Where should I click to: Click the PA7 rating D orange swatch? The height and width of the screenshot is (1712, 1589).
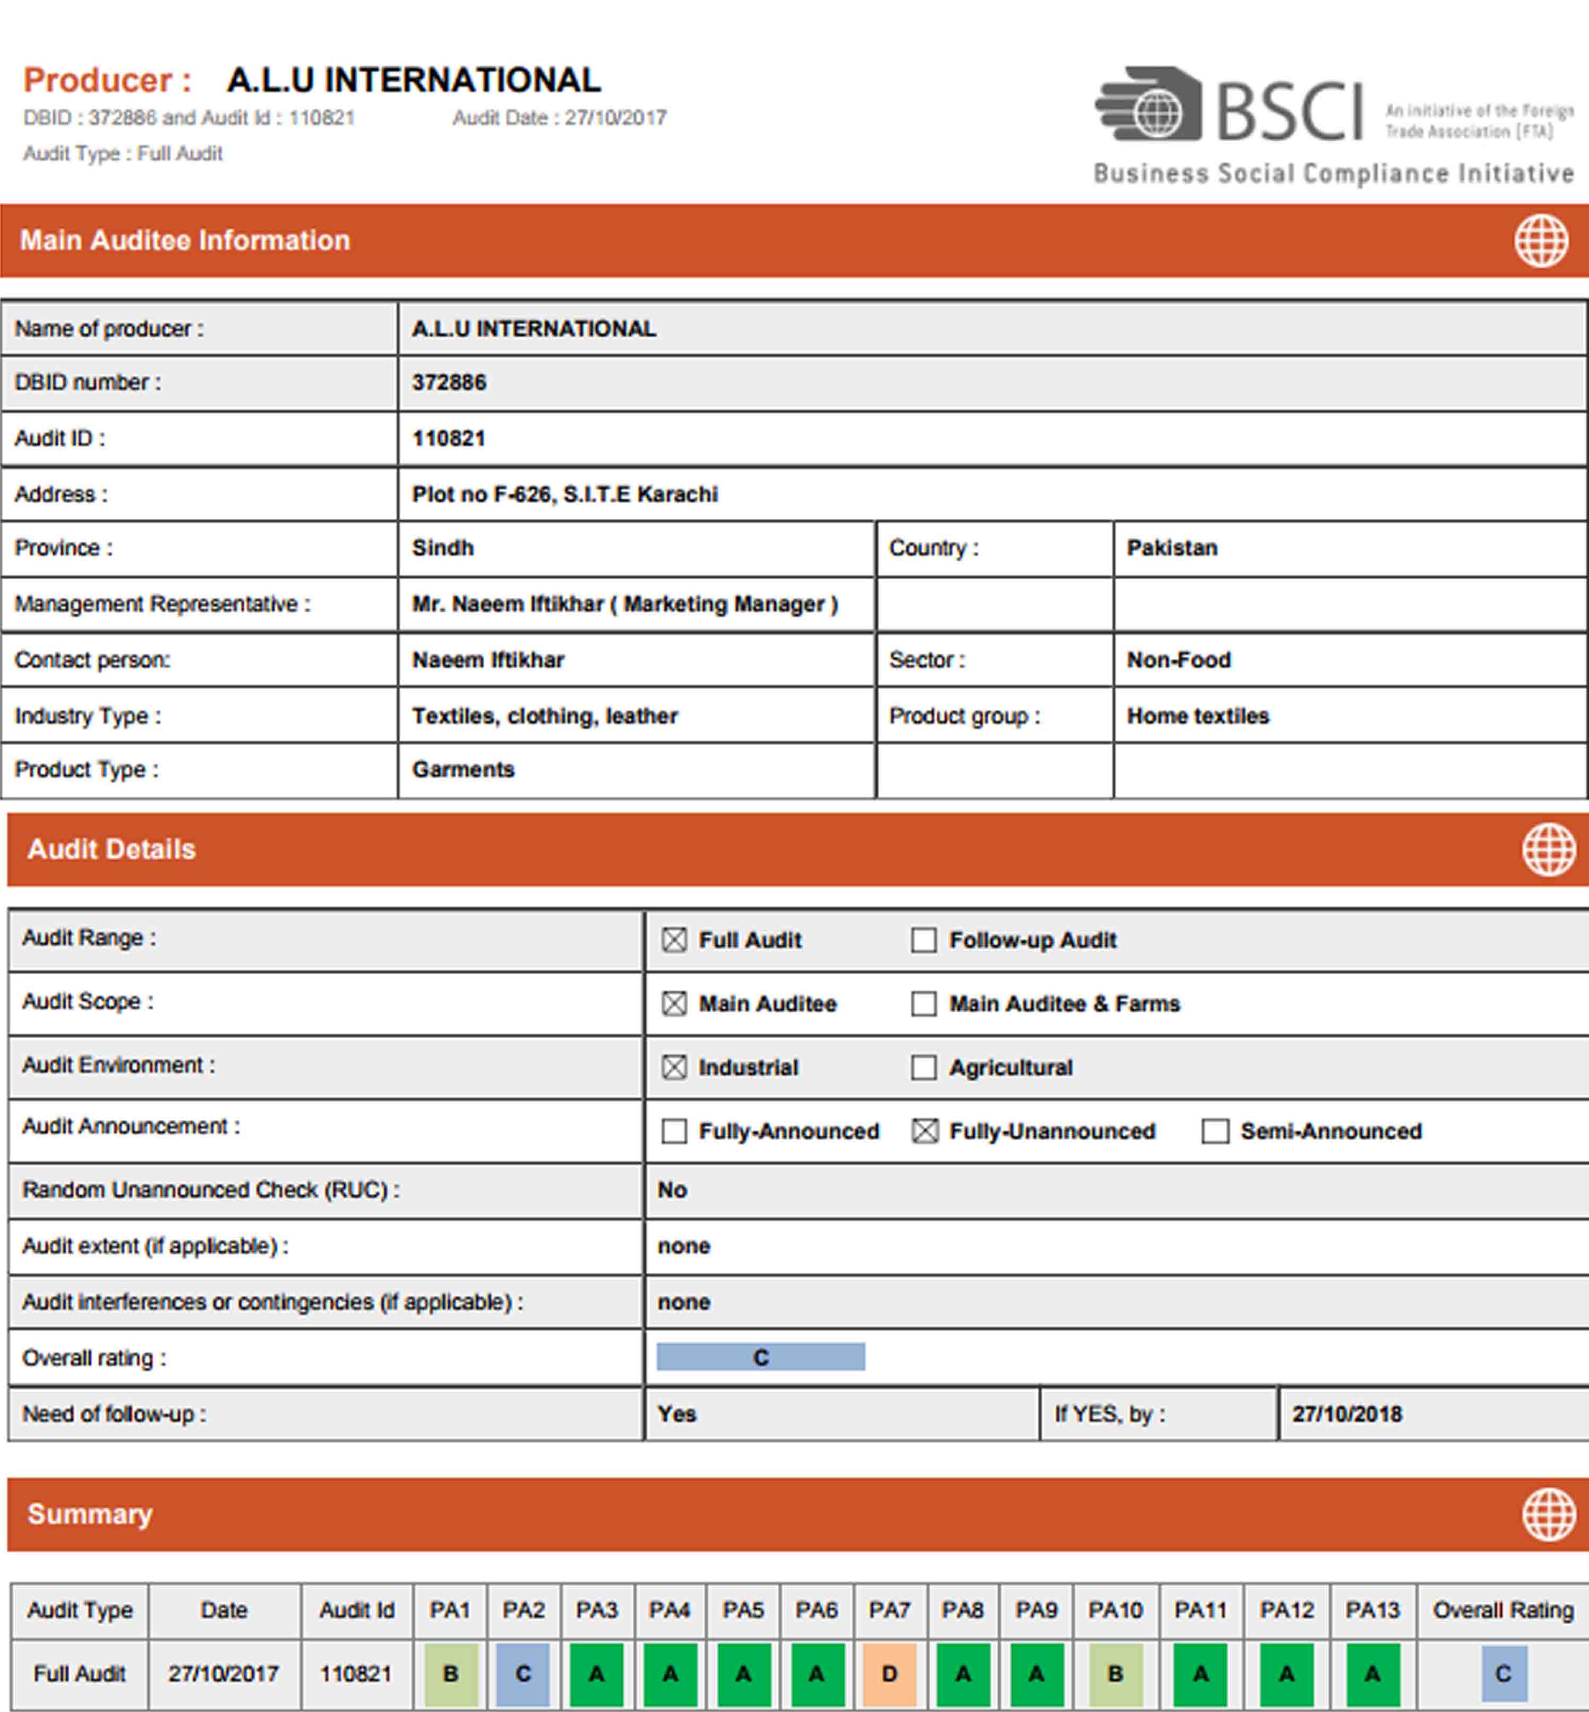890,1674
